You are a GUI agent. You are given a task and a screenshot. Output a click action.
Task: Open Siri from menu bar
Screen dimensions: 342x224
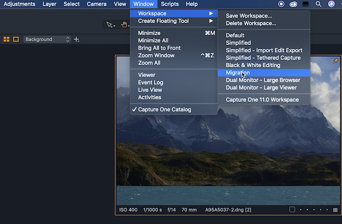point(331,4)
